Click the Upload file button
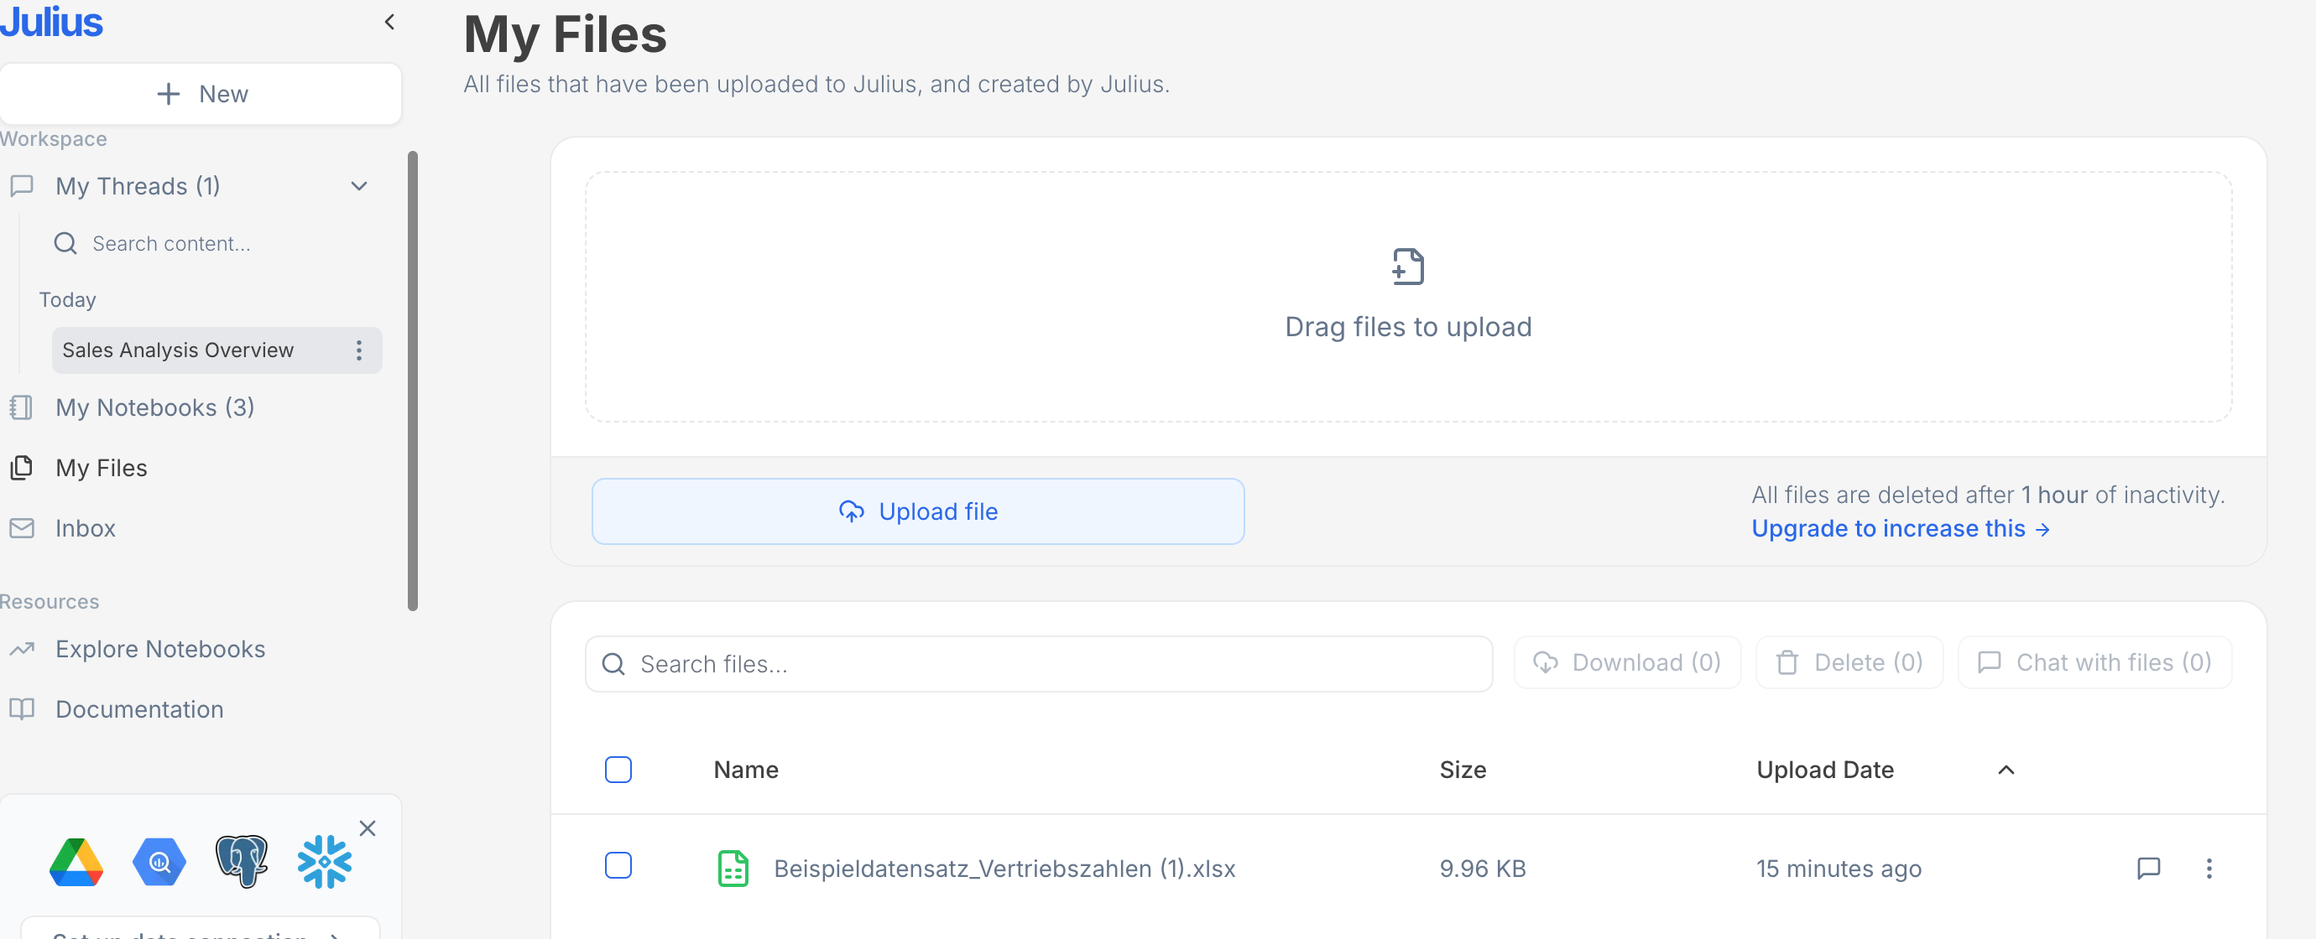Viewport: 2316px width, 939px height. click(918, 511)
